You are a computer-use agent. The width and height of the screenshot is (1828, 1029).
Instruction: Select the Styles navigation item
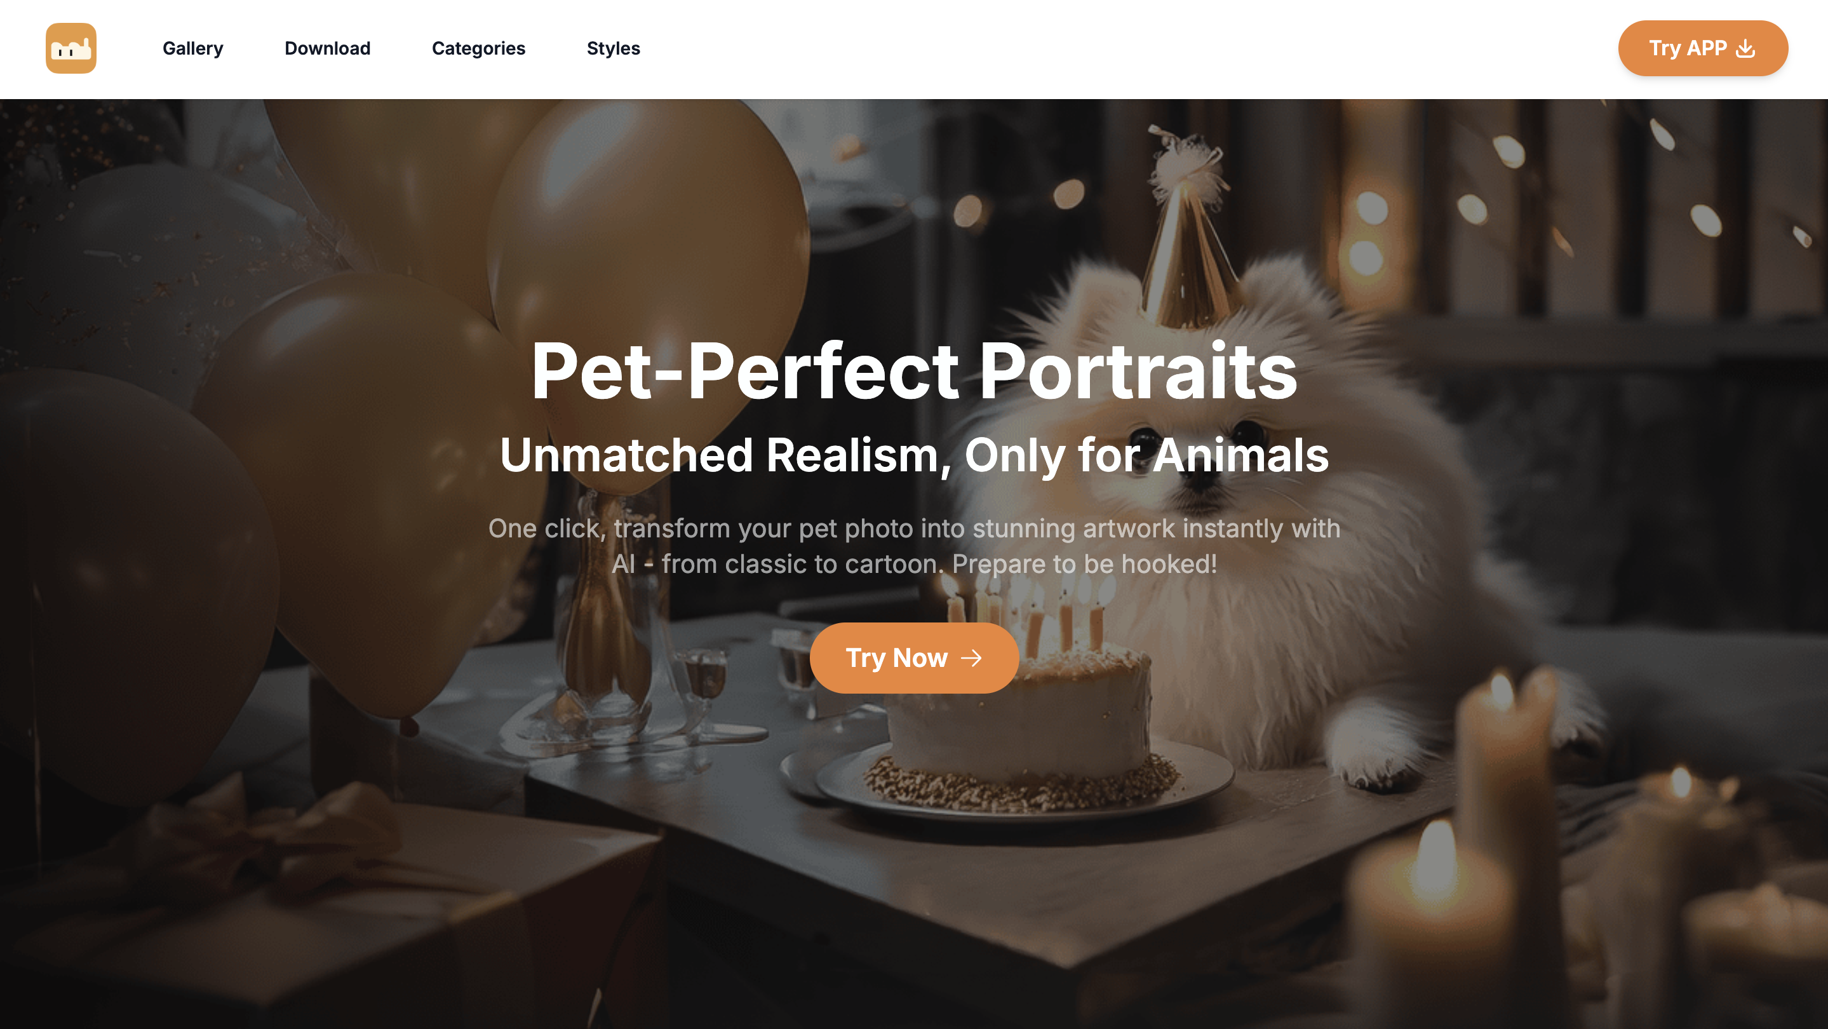(x=613, y=48)
